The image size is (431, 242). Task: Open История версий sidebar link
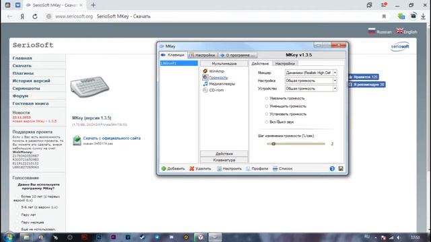click(32, 81)
